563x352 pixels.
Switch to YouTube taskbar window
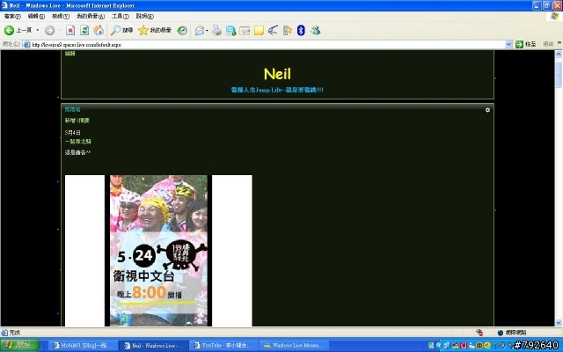[223, 346]
